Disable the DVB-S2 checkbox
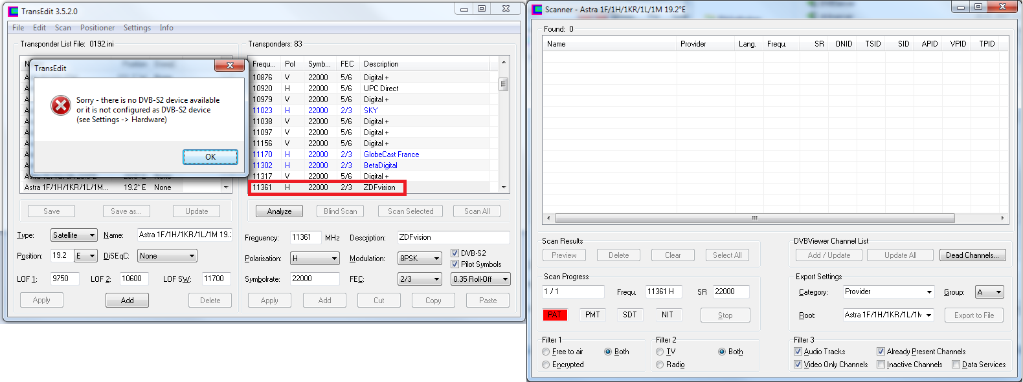Image resolution: width=1023 pixels, height=382 pixels. point(455,253)
